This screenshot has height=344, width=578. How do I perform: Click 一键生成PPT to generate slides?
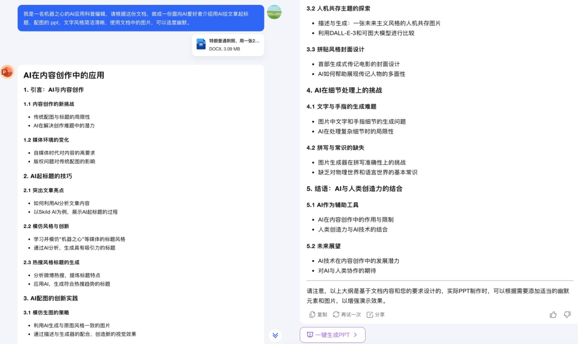point(331,333)
